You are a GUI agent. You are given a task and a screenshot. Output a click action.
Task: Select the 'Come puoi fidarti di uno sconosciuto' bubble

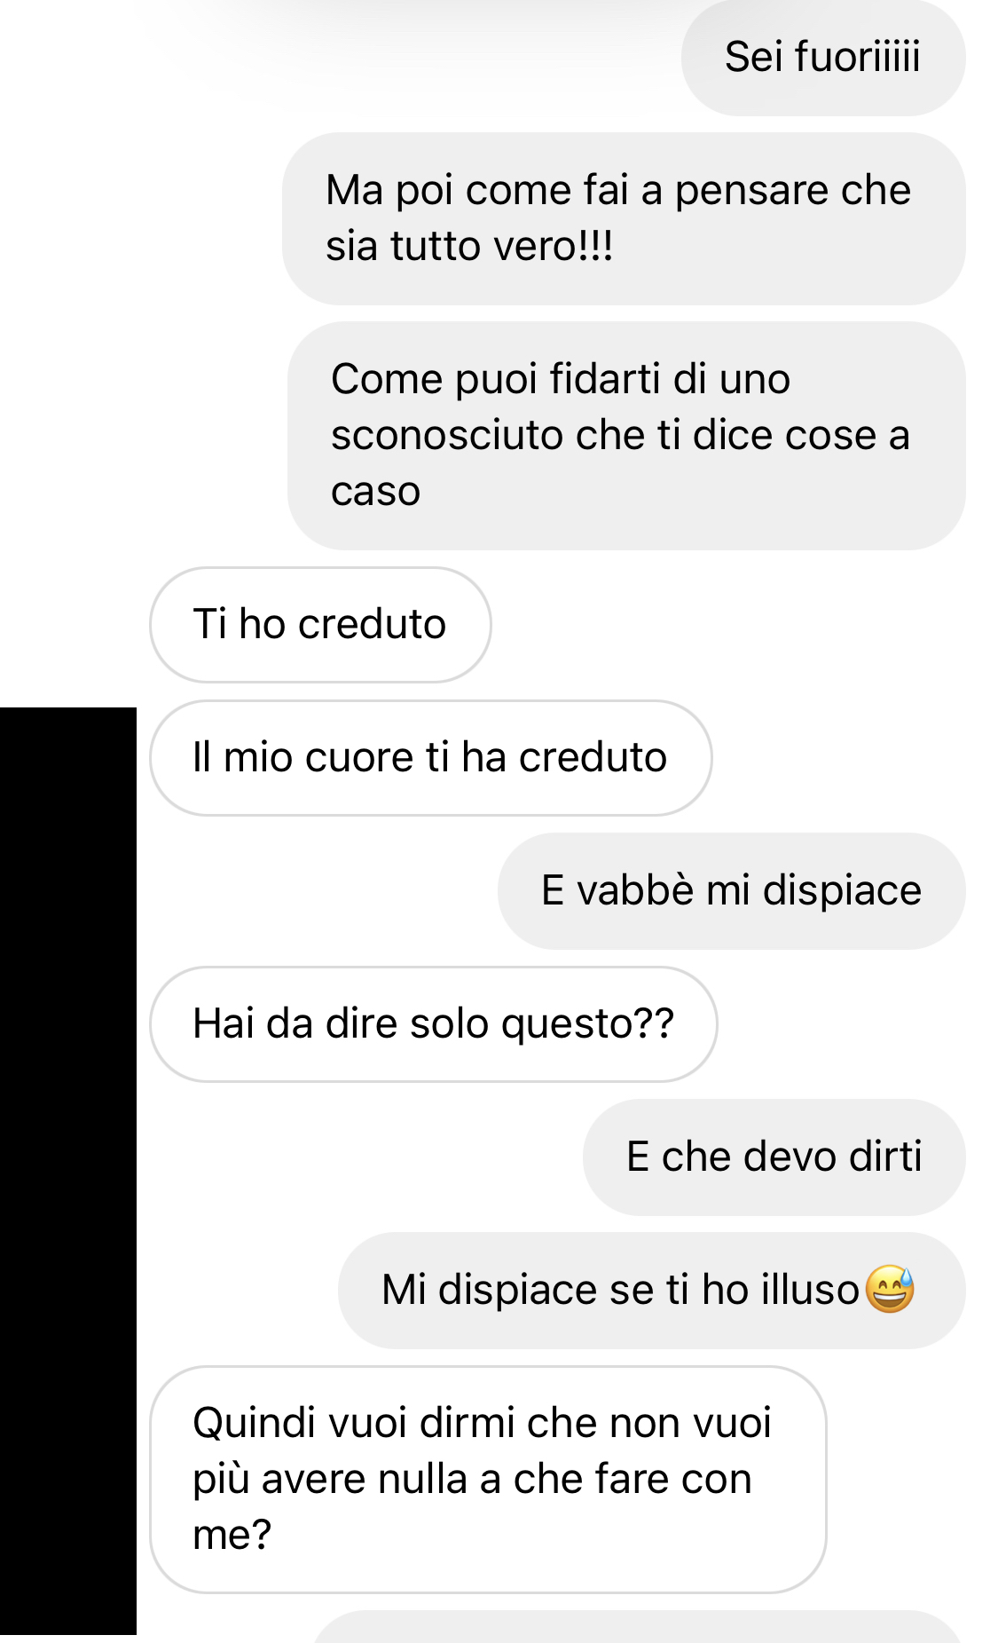(x=626, y=435)
